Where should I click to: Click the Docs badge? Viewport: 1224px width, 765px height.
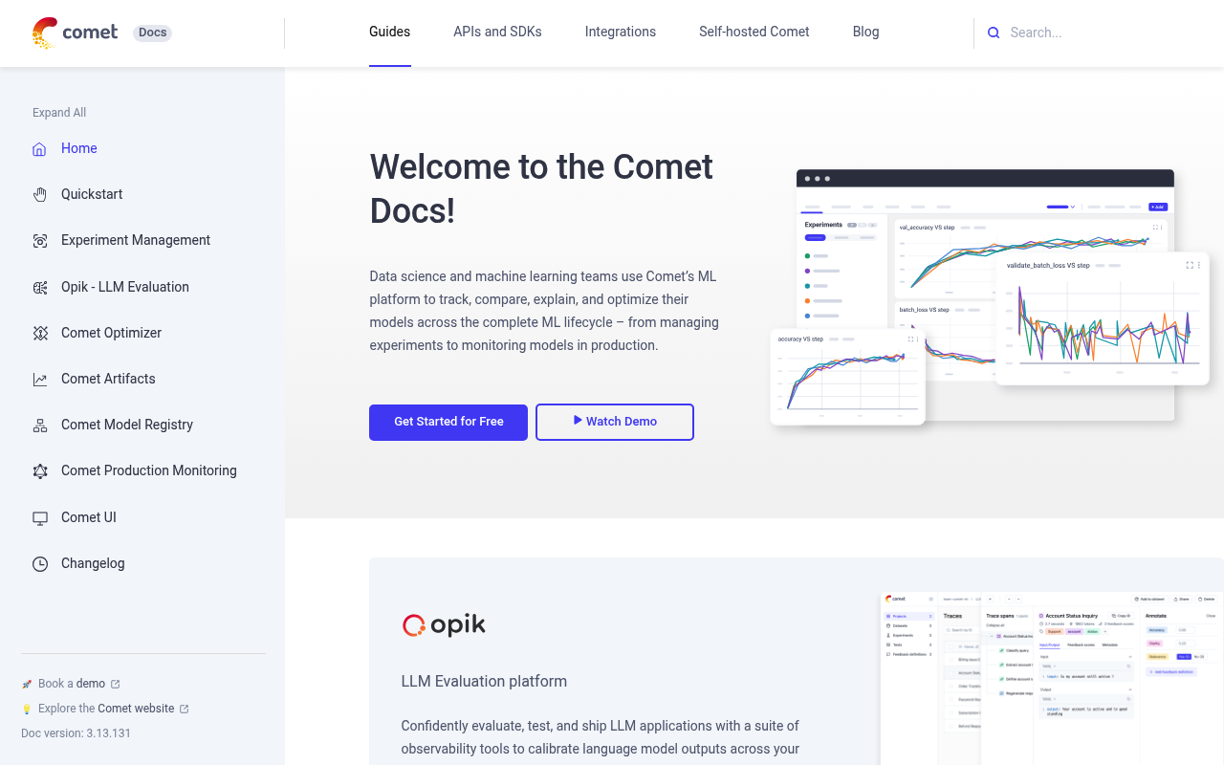[153, 33]
